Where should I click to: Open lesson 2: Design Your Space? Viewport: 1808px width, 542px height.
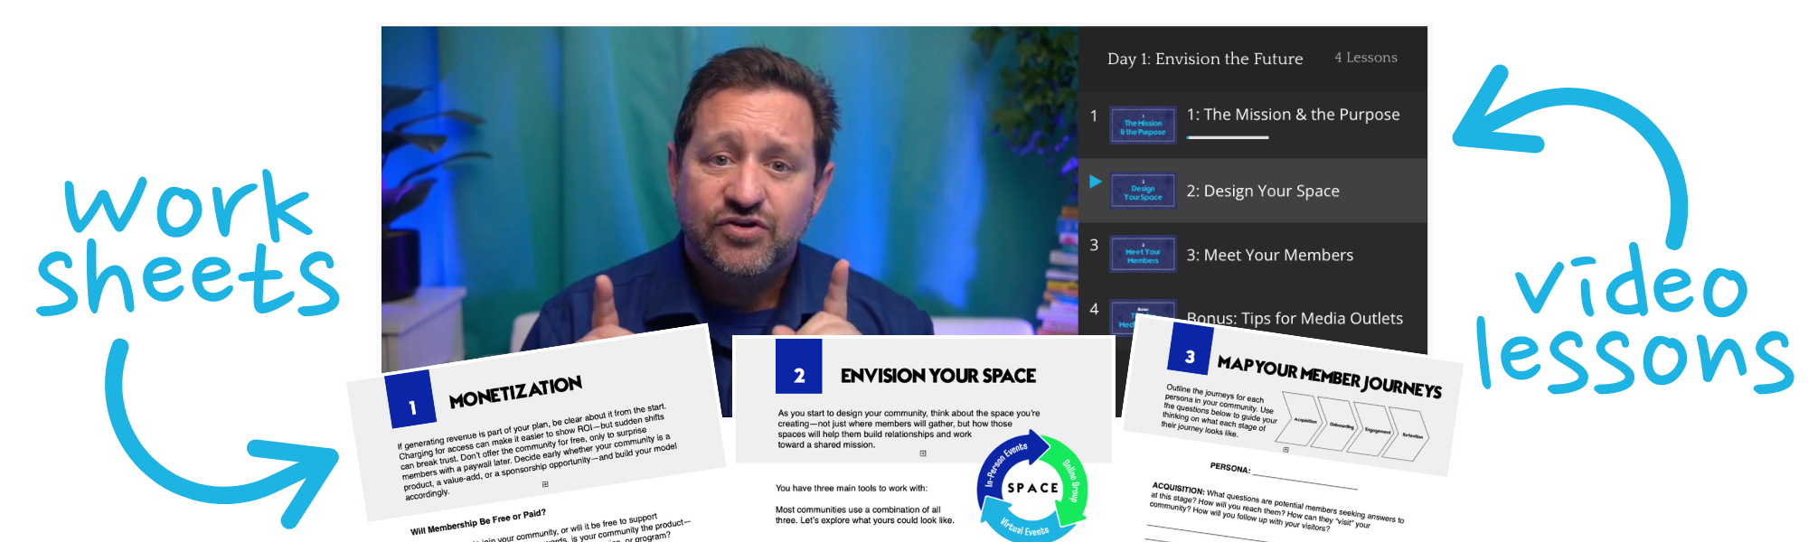pyautogui.click(x=1253, y=191)
